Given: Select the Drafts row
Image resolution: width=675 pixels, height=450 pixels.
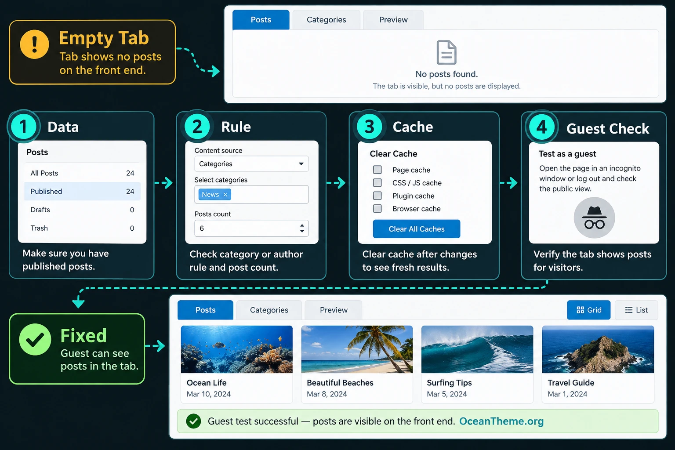Looking at the screenshot, I should click(x=82, y=210).
